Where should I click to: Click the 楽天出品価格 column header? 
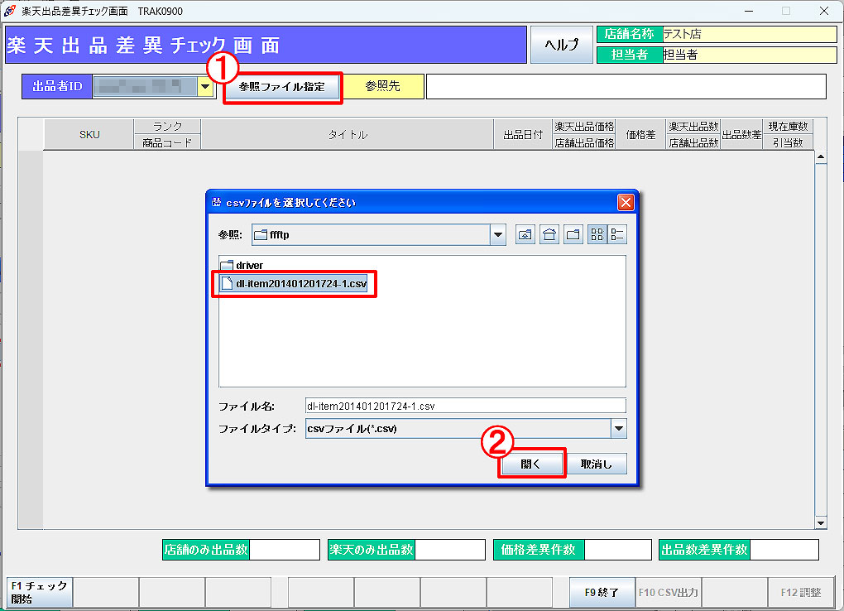click(584, 126)
